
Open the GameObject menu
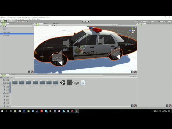coord(13,19)
